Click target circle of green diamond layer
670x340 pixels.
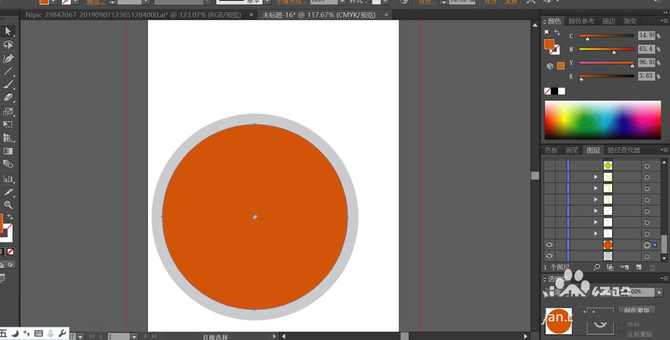[647, 165]
